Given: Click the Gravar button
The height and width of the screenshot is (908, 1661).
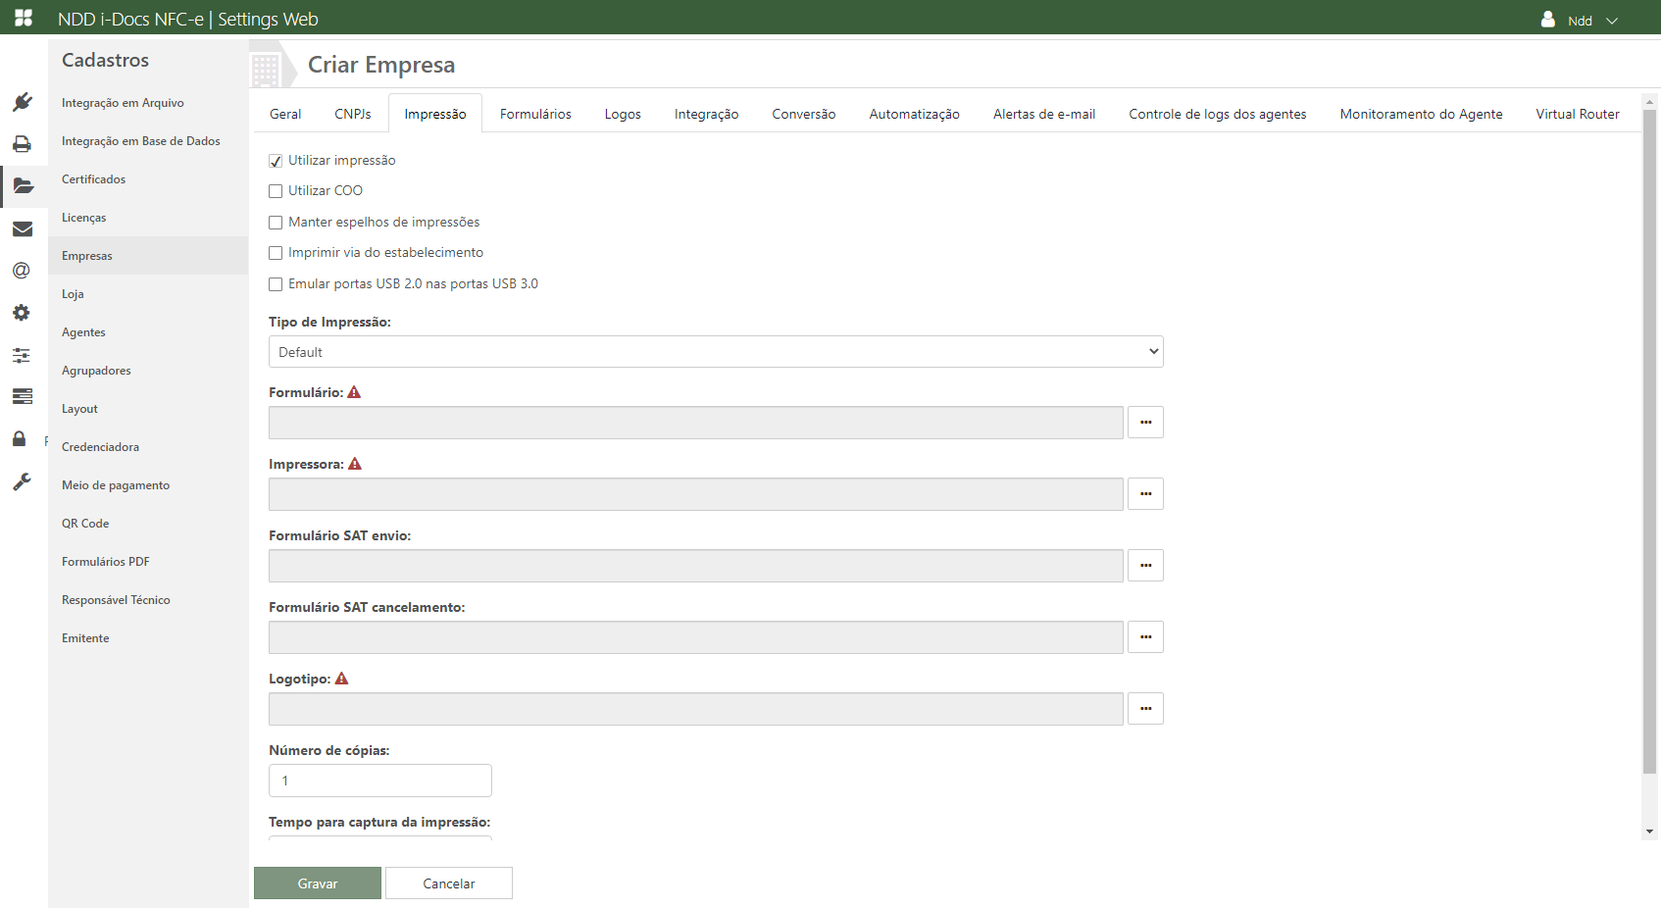Looking at the screenshot, I should pyautogui.click(x=318, y=883).
